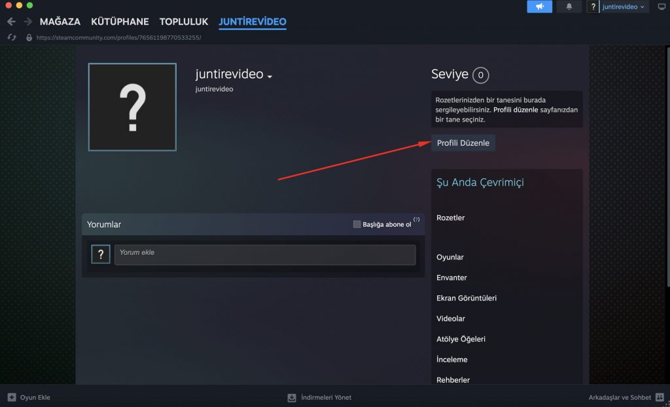Click the (?) help mark near Başlığa abone ol

point(416,220)
